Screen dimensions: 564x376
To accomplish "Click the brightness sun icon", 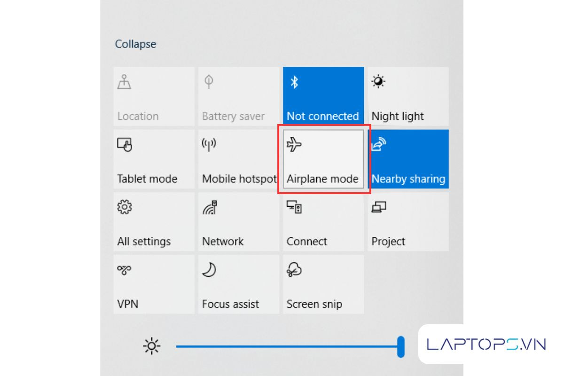I will pos(151,347).
